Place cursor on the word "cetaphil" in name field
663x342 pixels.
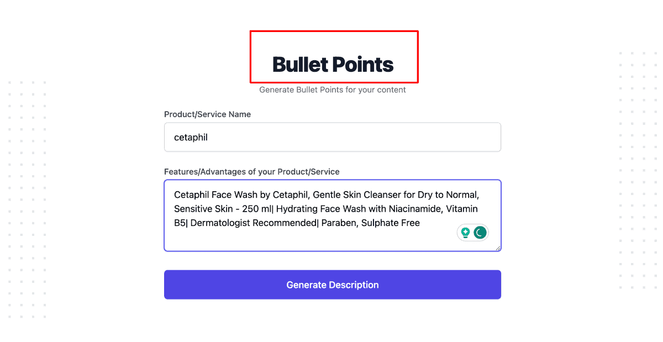[191, 137]
